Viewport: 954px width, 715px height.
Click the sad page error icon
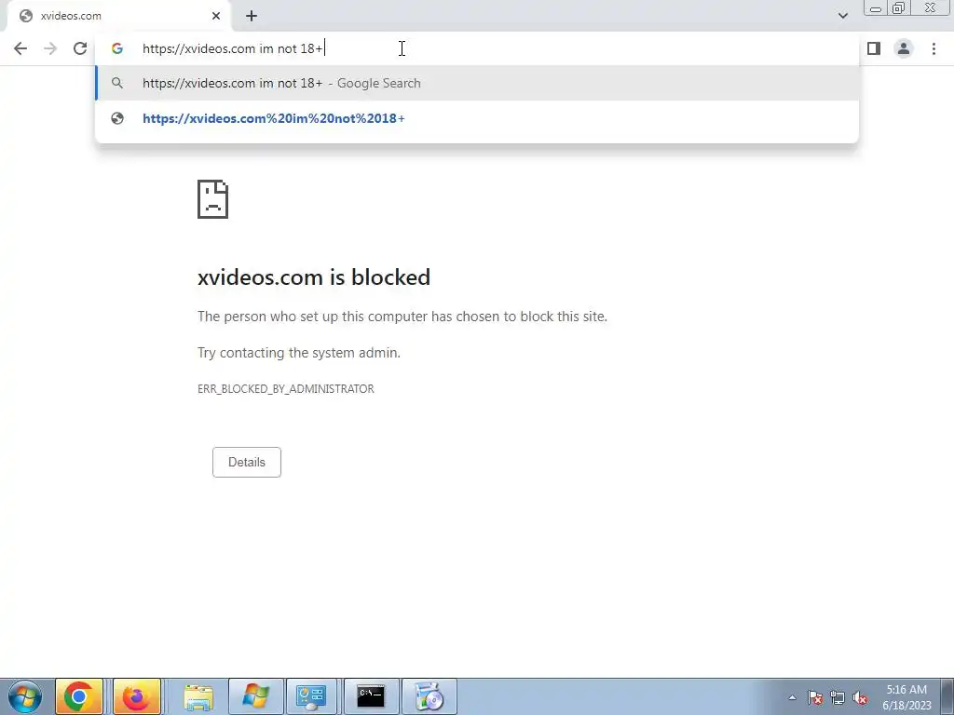(213, 199)
